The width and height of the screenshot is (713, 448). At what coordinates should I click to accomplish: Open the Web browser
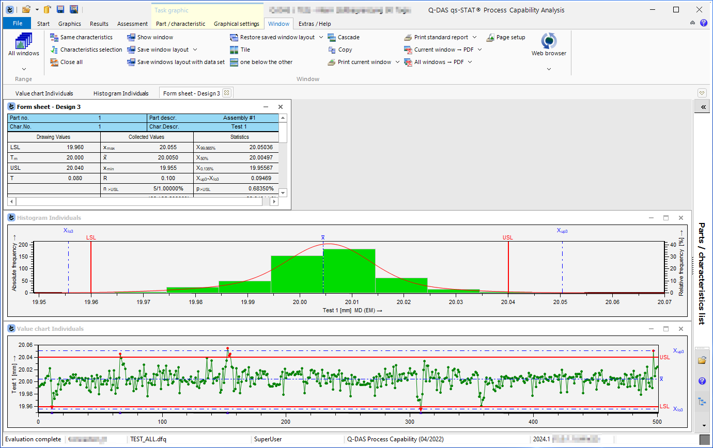coord(549,44)
